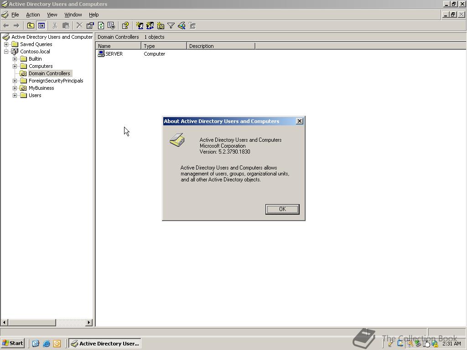Click the Forward arrow in toolbar

pyautogui.click(x=16, y=26)
